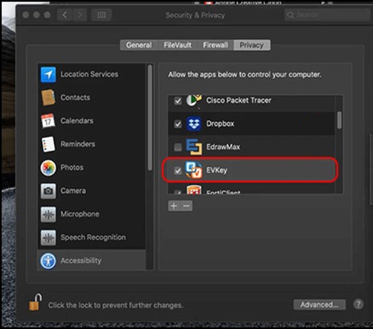Select Accessibility label in sidebar
This screenshot has height=329, width=373.
81,260
